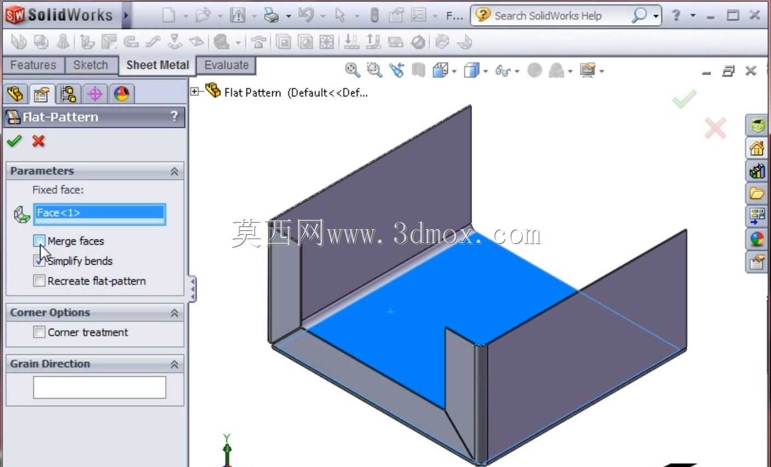Enable the Corner treatment checkbox
This screenshot has height=467, width=771.
click(39, 332)
